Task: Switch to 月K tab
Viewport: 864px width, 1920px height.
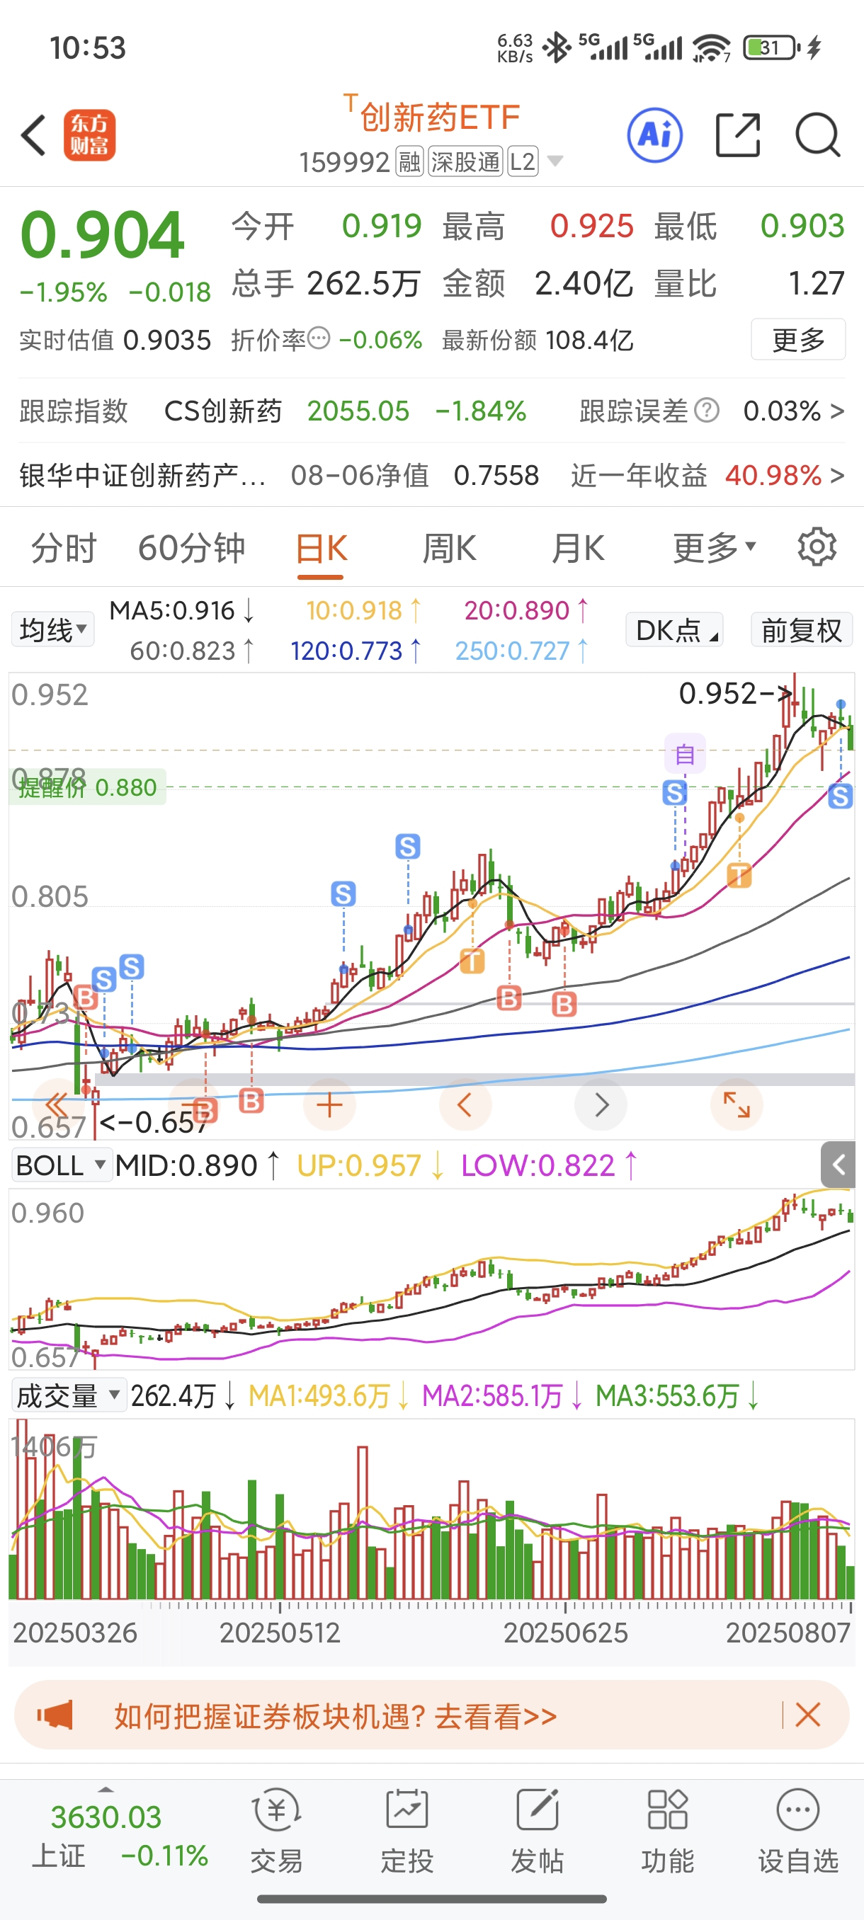Action: (578, 548)
